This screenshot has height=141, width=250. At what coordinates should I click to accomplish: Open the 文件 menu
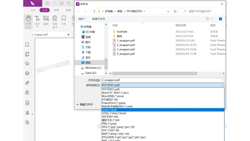[x=33, y=10]
